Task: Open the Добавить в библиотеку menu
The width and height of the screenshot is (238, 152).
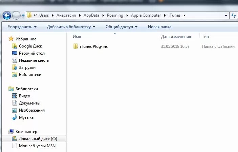Action: (71, 27)
